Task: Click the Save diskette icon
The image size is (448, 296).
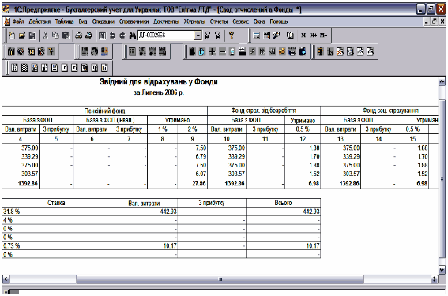Action: click(32, 36)
